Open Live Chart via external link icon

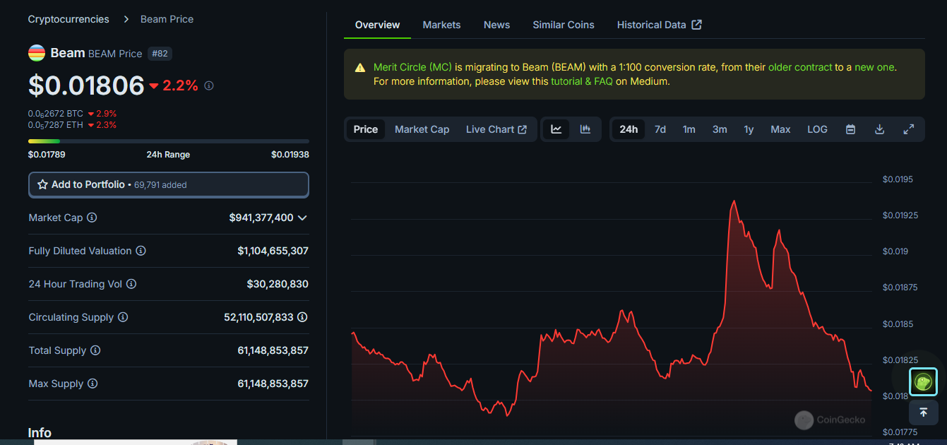(x=521, y=129)
